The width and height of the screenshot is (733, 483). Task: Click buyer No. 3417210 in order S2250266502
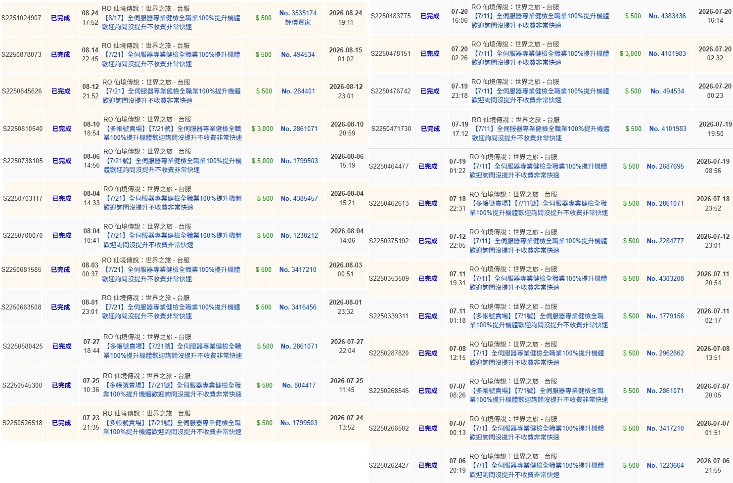[x=665, y=429]
